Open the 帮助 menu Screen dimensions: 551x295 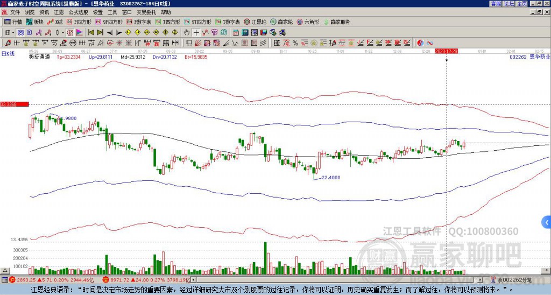coord(166,12)
